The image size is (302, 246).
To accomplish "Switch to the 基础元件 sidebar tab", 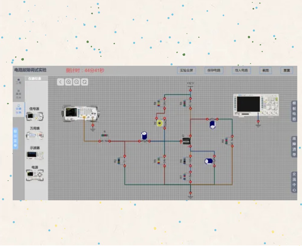I will (x=19, y=94).
